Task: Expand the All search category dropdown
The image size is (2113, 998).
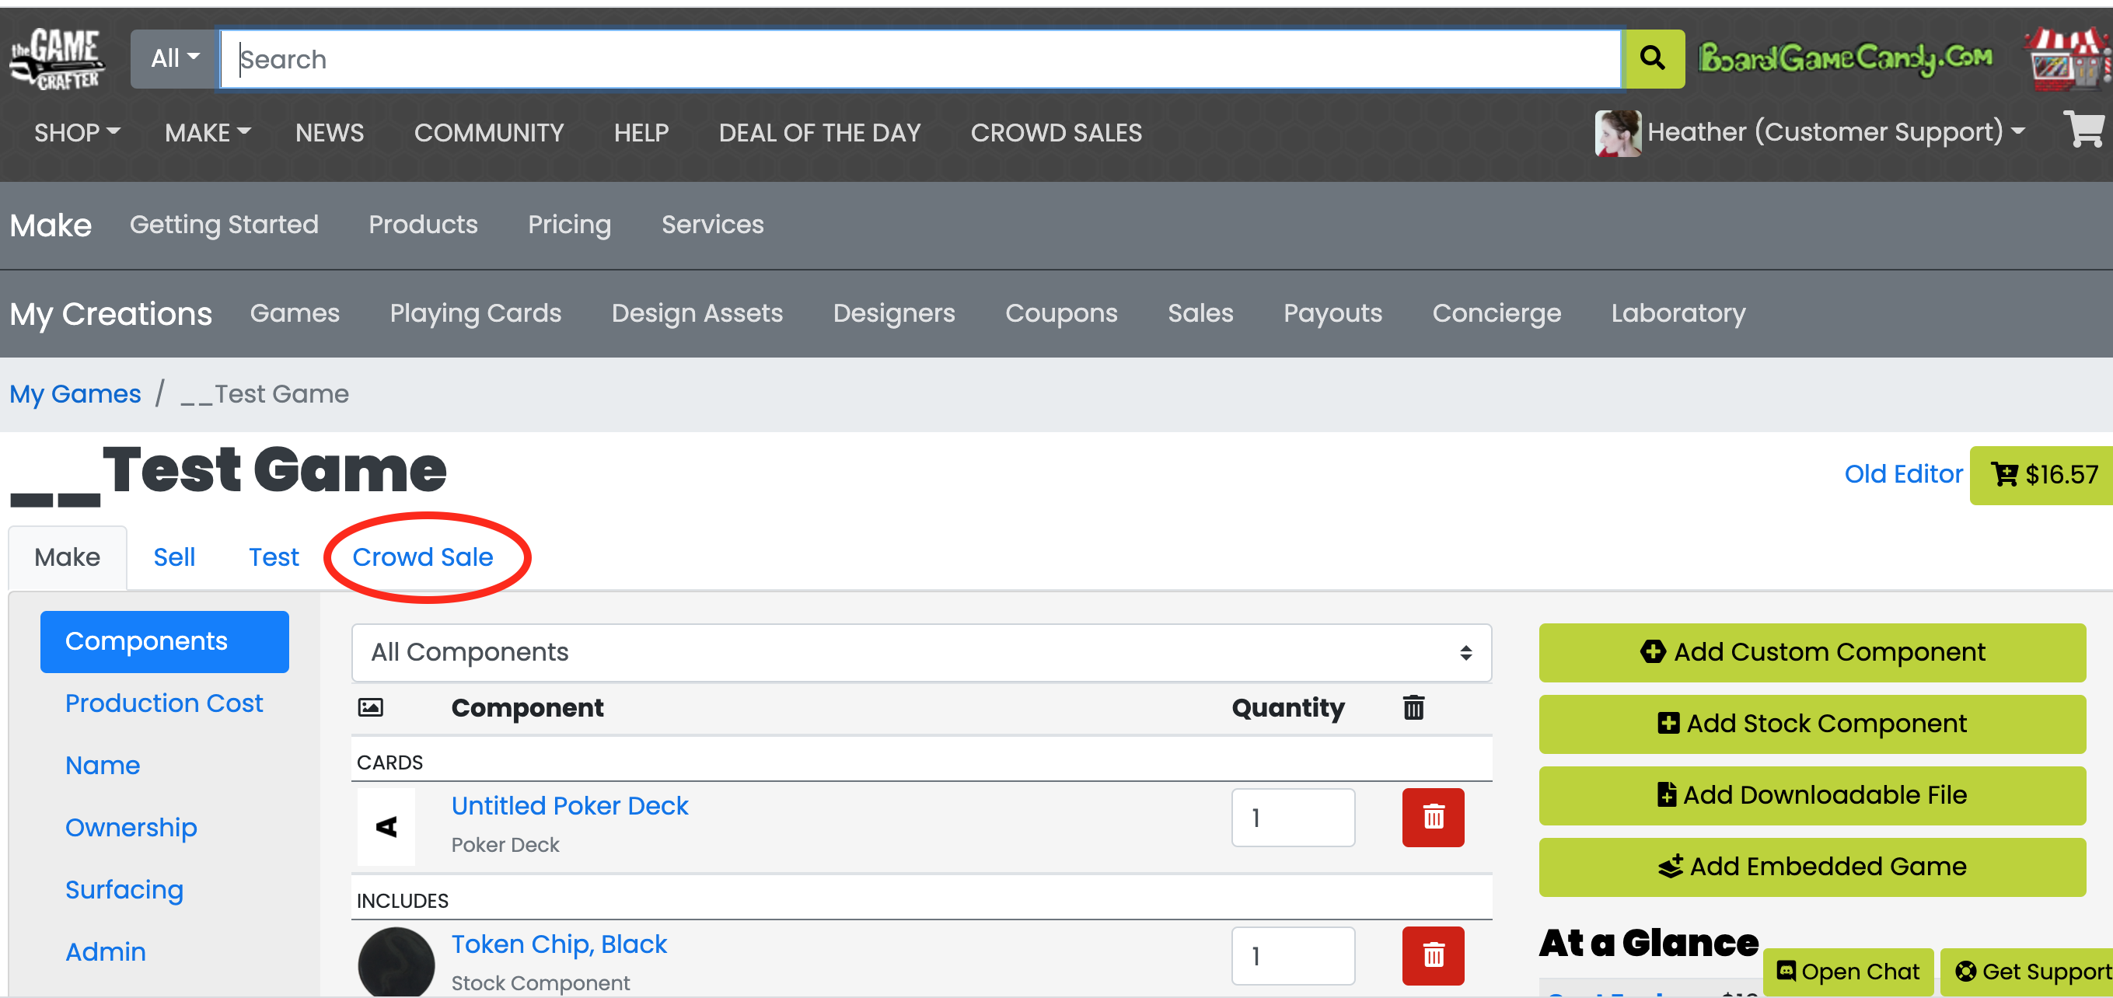Action: pyautogui.click(x=174, y=58)
